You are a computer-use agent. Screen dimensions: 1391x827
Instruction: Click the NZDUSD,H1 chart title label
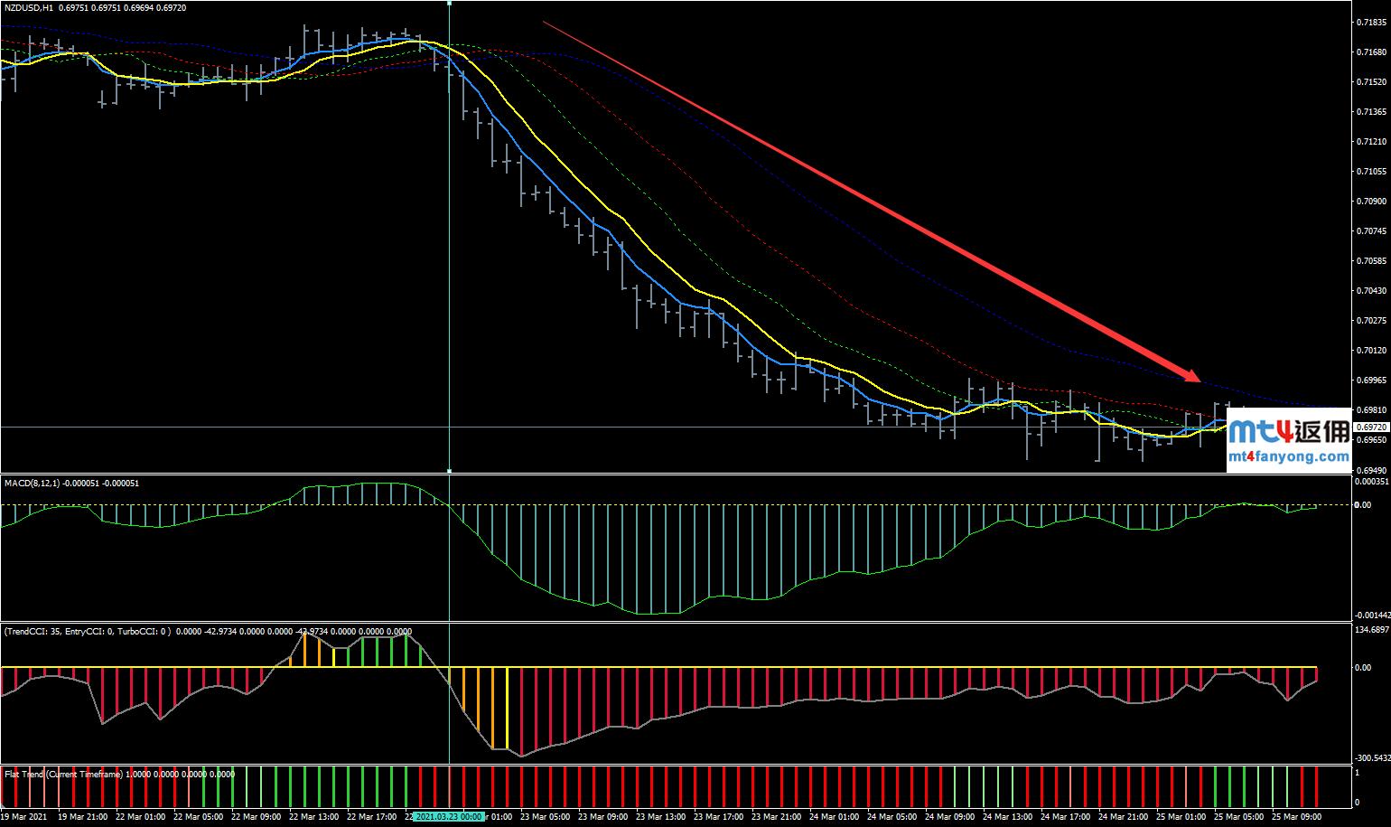coord(29,7)
